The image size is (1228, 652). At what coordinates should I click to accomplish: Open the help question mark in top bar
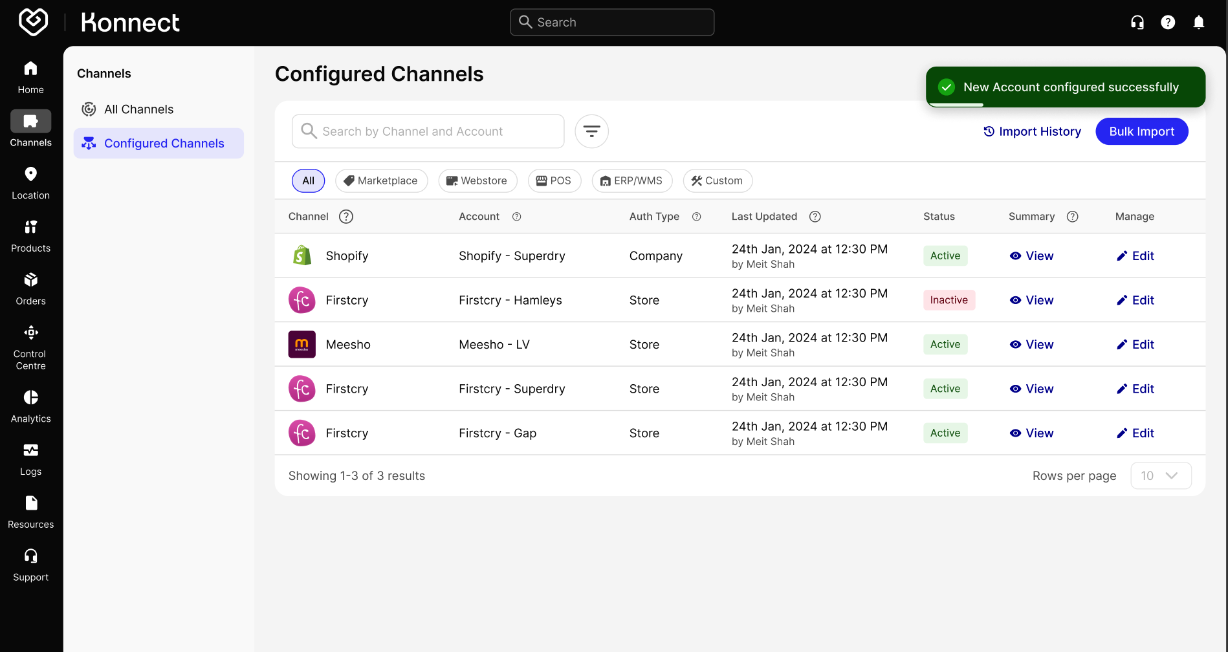coord(1168,23)
